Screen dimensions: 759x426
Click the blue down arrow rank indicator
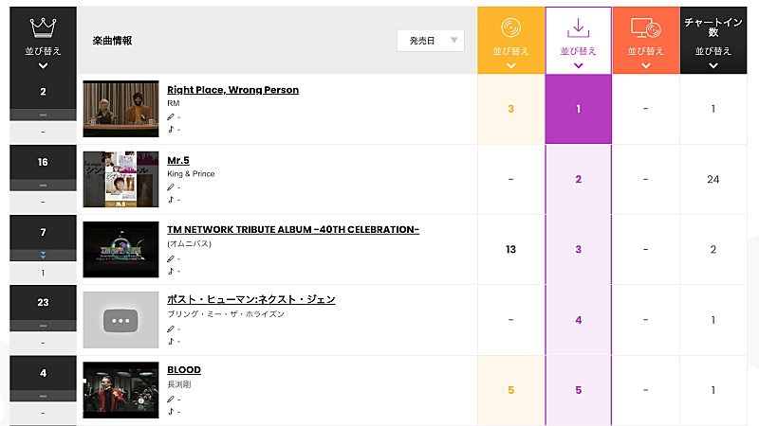point(43,256)
